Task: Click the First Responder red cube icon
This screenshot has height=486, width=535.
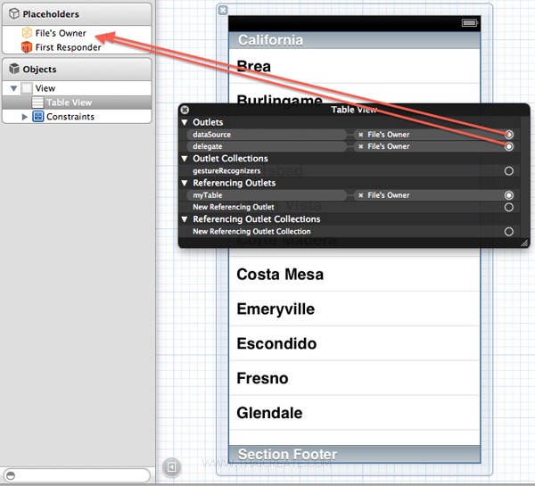Action: click(27, 47)
